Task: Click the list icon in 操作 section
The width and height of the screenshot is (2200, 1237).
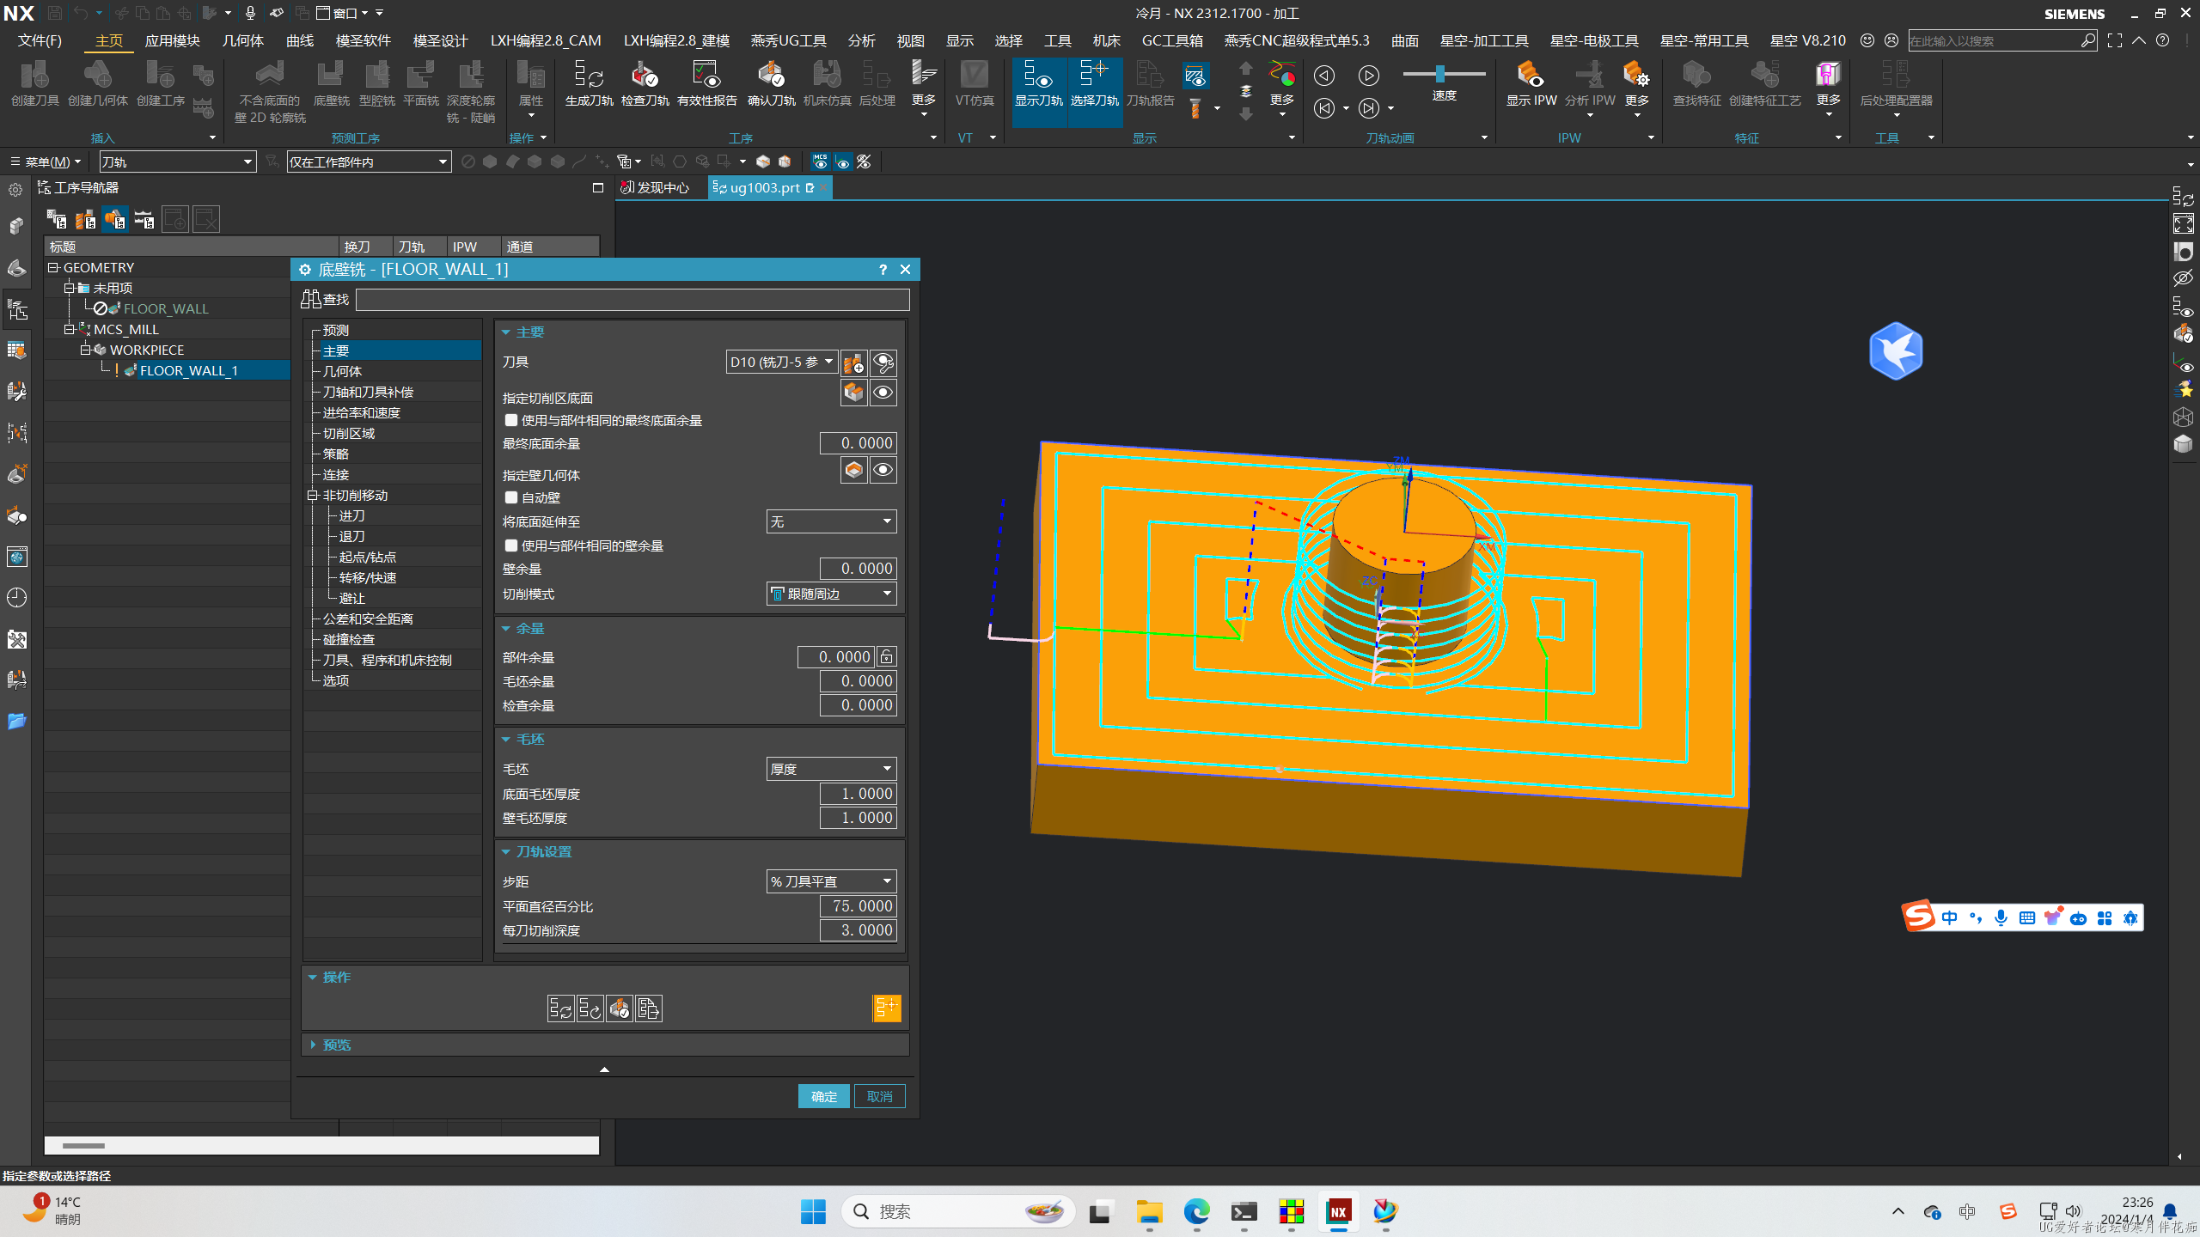Action: coord(648,1008)
